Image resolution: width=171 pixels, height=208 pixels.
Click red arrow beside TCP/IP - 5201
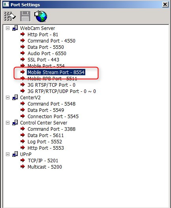pyautogui.click(x=23, y=160)
